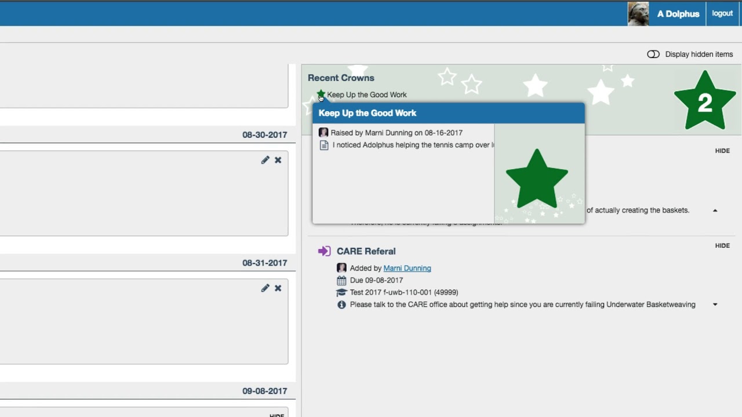Click the big green star in the popup
Image resolution: width=742 pixels, height=417 pixels.
(537, 179)
